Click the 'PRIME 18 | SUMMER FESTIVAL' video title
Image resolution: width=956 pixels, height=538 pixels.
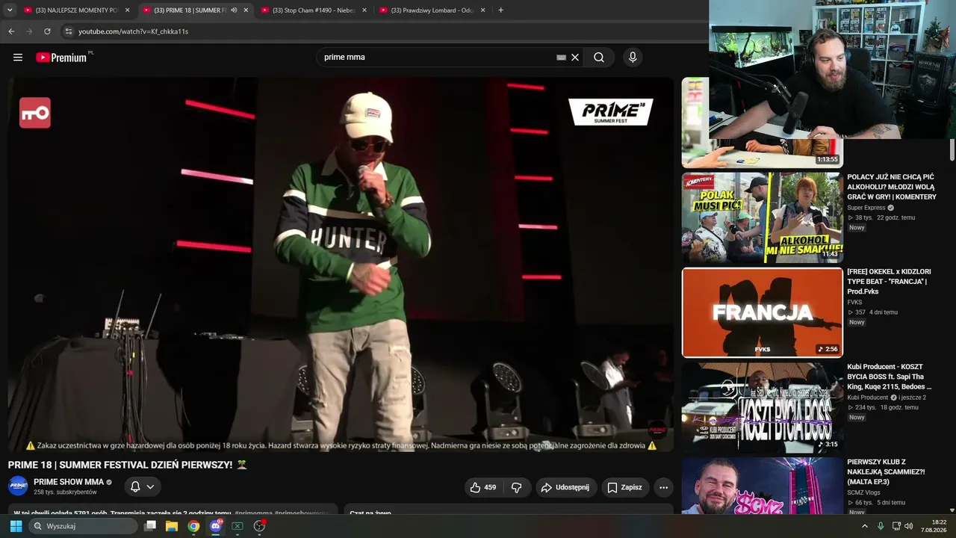click(x=127, y=465)
